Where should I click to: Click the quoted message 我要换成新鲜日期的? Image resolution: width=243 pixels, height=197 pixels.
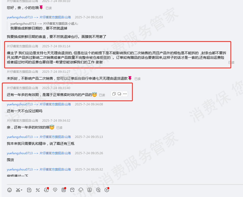[39, 28]
